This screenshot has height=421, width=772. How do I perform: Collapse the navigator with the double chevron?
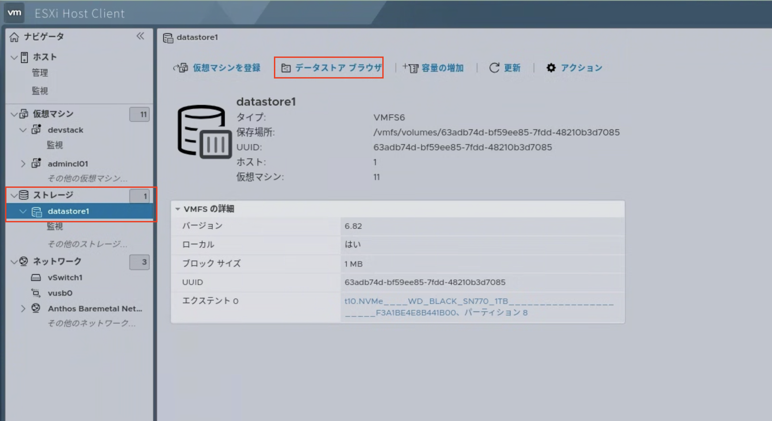pyautogui.click(x=140, y=36)
